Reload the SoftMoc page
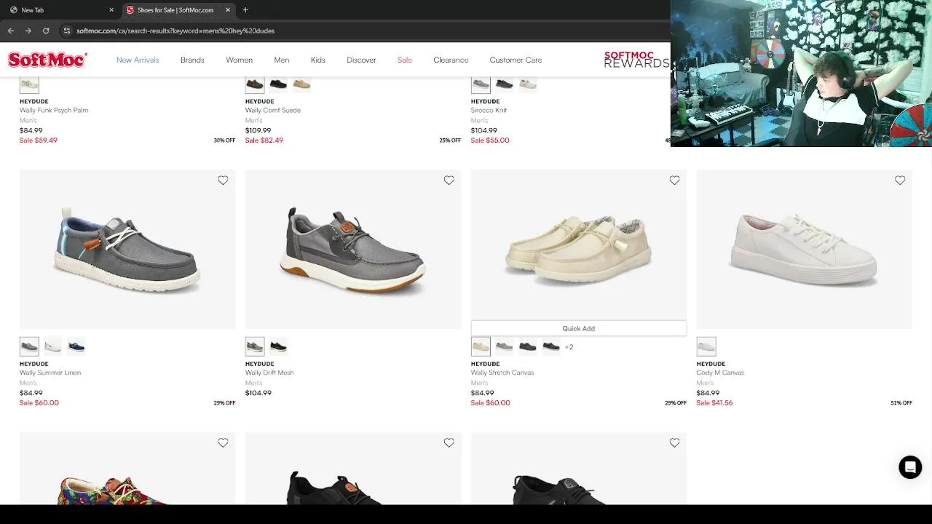This screenshot has height=524, width=932. click(x=46, y=31)
